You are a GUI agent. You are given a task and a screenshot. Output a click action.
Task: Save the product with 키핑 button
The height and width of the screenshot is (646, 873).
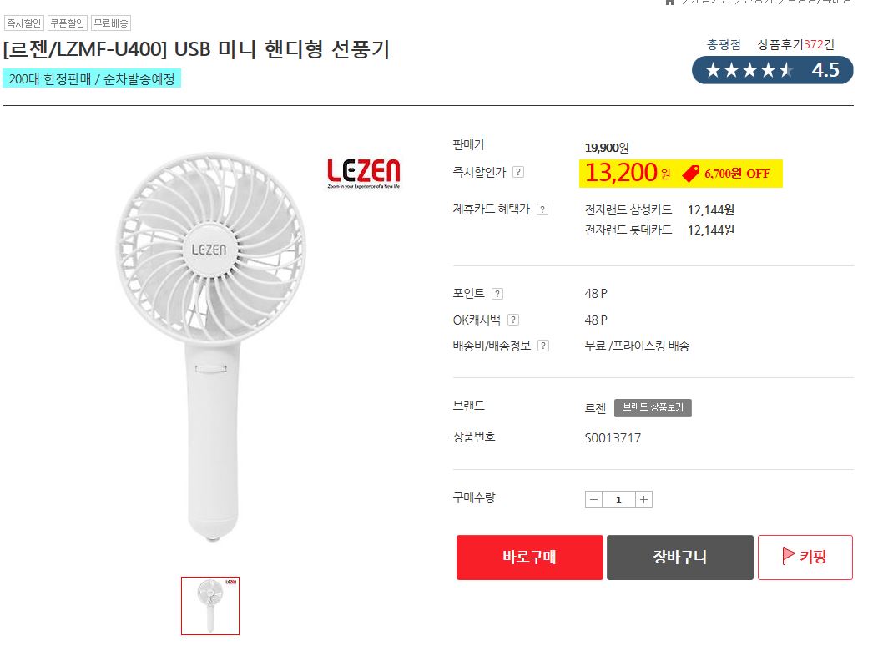click(805, 558)
